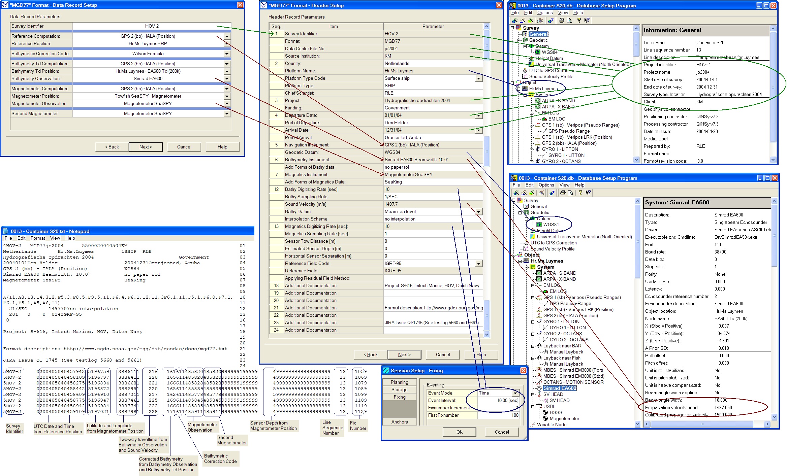
Task: Select OCTANS - MOTION SENSOR tree item
Action: [x=573, y=382]
